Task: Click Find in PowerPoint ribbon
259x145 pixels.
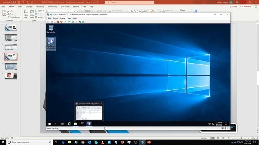Action: pos(183,10)
